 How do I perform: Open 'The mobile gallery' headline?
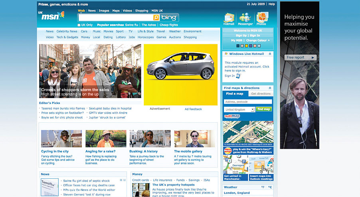pos(188,152)
